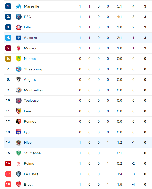Click the Angers SCO badge
The width and height of the screenshot is (152, 189).
point(19,79)
